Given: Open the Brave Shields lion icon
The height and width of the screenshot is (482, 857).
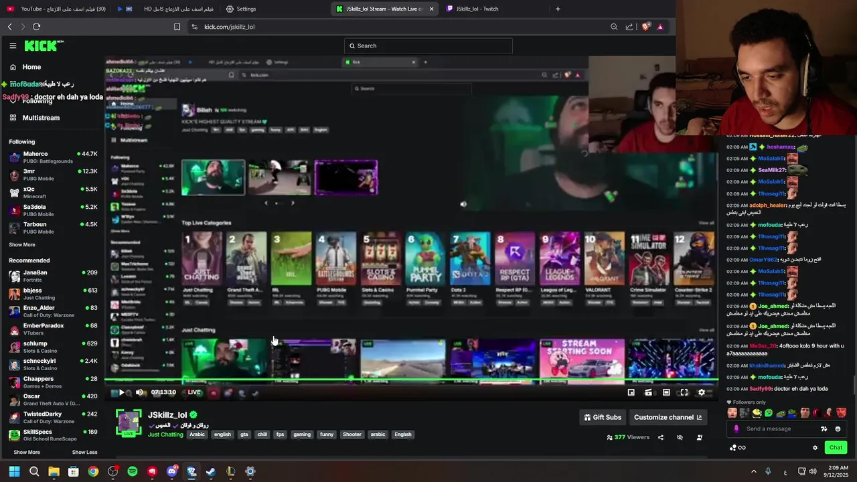Looking at the screenshot, I should (645, 27).
